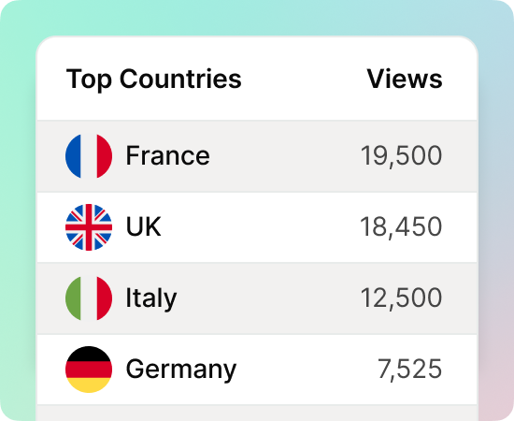Select the UK country name
The image size is (514, 421).
pyautogui.click(x=144, y=226)
